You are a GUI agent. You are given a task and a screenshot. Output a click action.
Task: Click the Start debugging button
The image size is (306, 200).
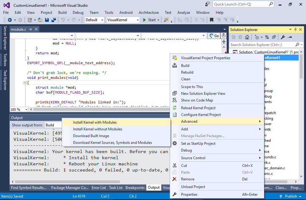tap(149, 20)
